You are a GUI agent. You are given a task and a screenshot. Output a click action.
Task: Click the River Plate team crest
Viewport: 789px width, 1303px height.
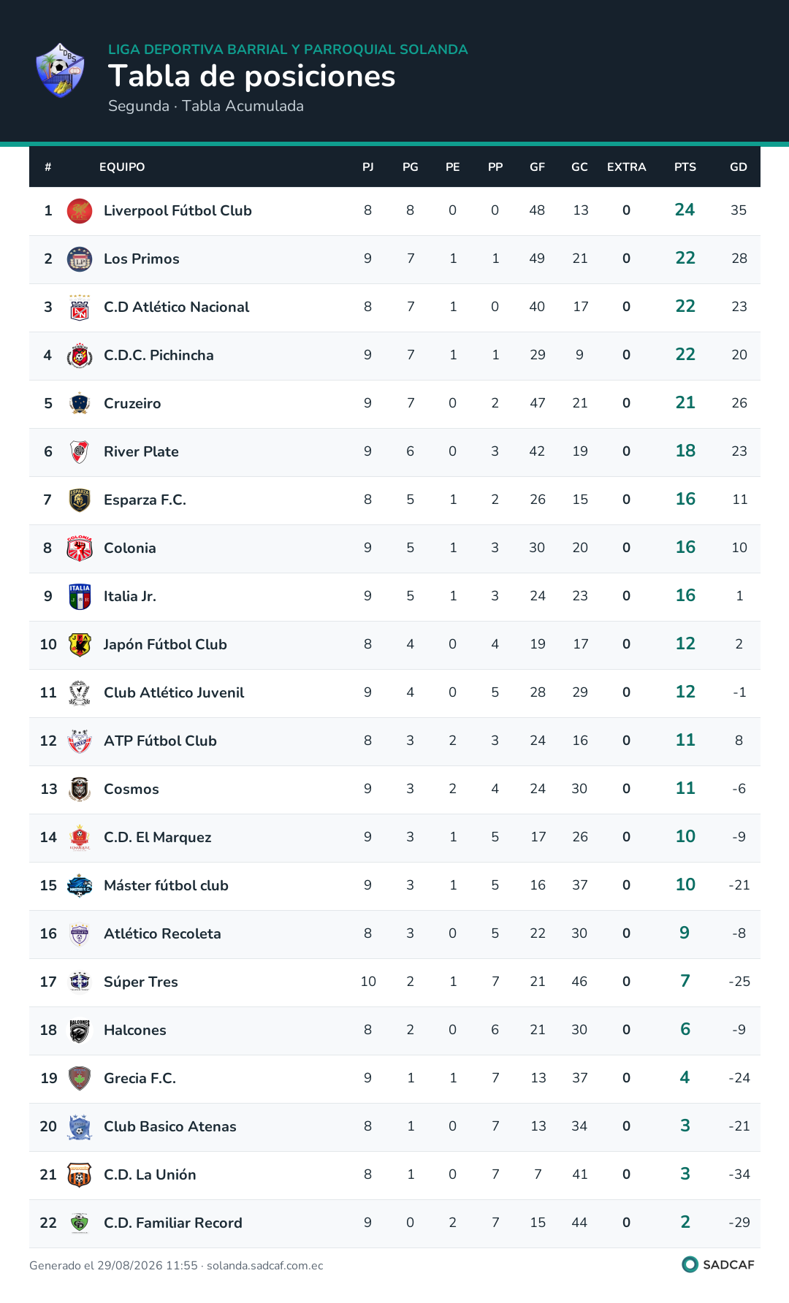80,452
